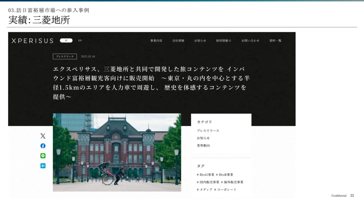
Task: Click the プレスリリース badge above headline
Action: point(65,56)
